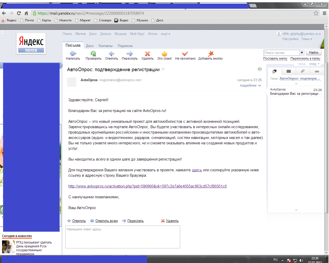The height and width of the screenshot is (263, 329).
Task: Open the Chrome menu icon
Action: click(324, 13)
